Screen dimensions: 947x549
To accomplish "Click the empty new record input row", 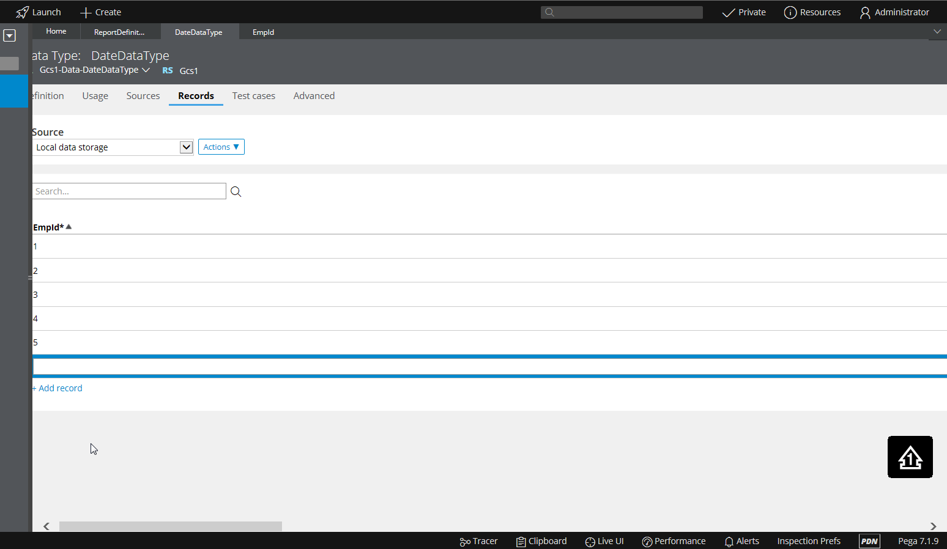I will [489, 367].
